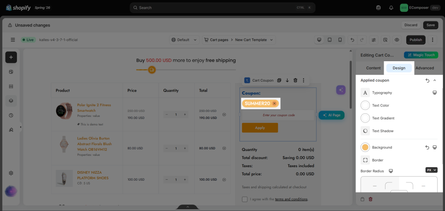Remove the DISNEY NIZZA row from cart
The image size is (445, 211).
click(x=224, y=179)
